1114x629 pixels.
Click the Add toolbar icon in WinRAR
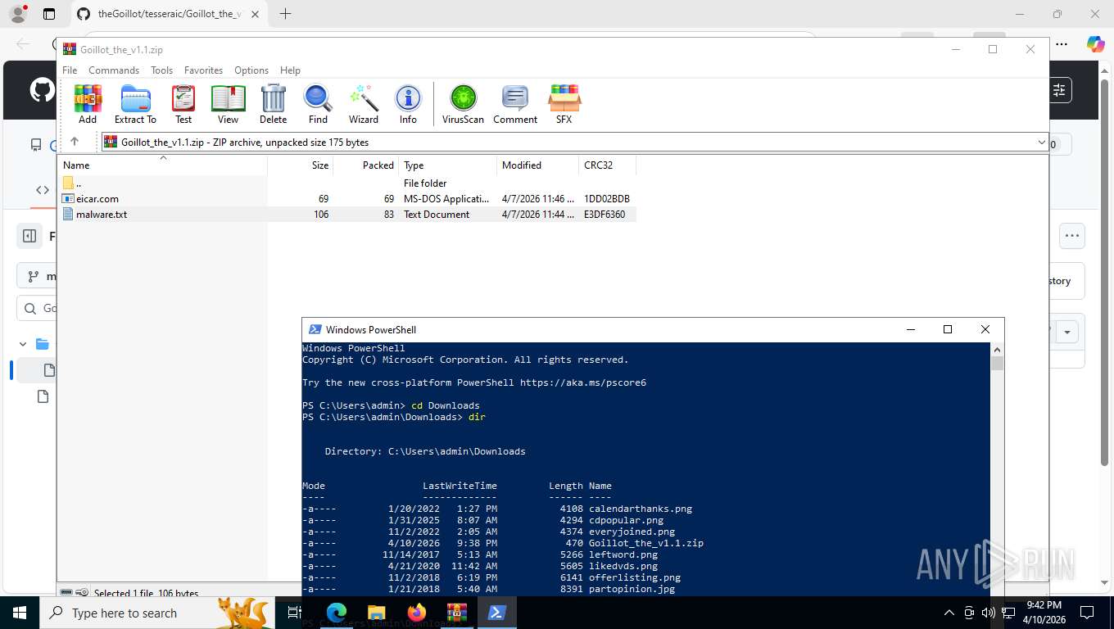click(x=88, y=103)
